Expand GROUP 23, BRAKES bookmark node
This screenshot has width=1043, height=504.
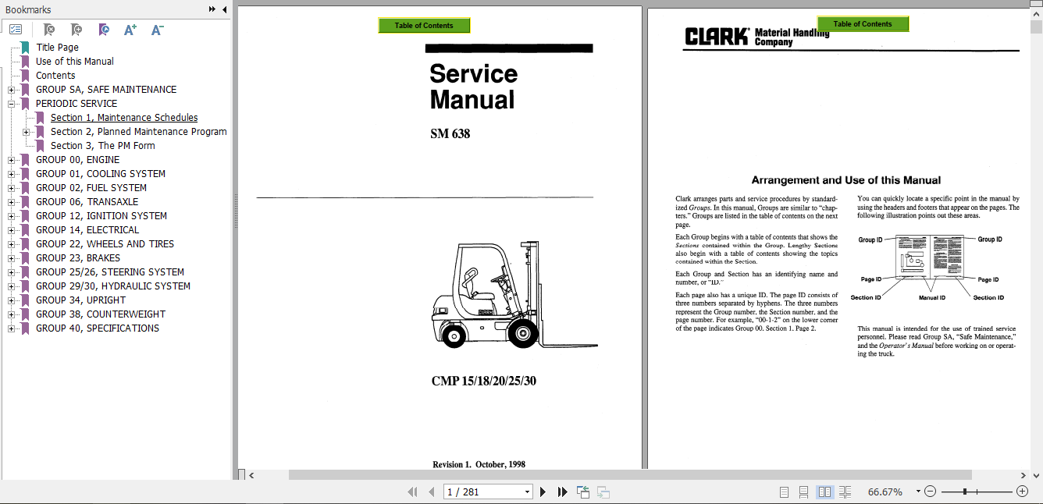pyautogui.click(x=12, y=258)
